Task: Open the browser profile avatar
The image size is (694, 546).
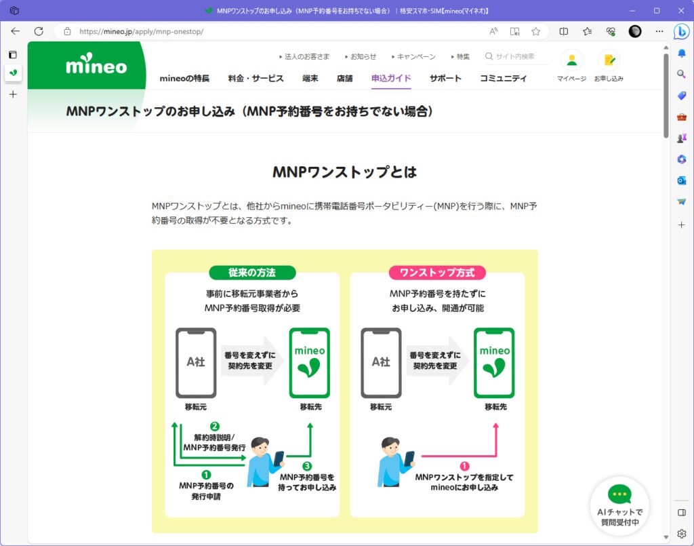Action: pyautogui.click(x=635, y=31)
